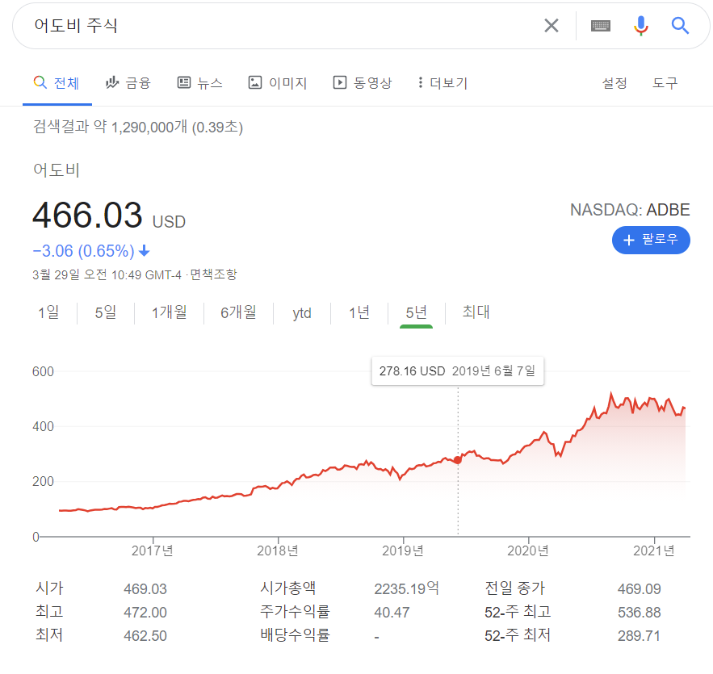Expand the 더보기 menu

click(442, 82)
